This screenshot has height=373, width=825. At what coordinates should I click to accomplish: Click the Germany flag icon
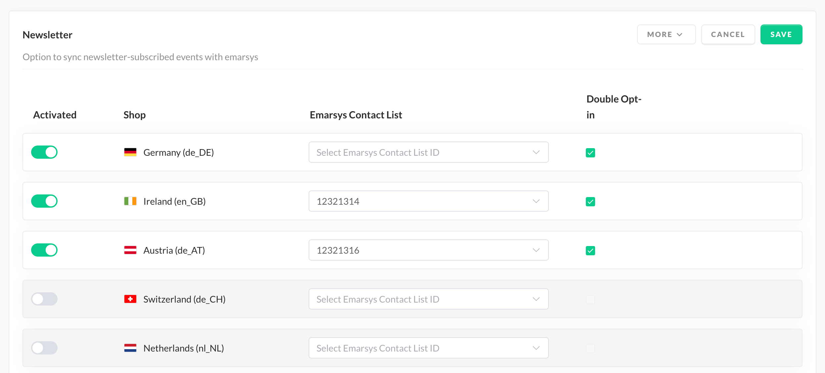[x=130, y=152]
